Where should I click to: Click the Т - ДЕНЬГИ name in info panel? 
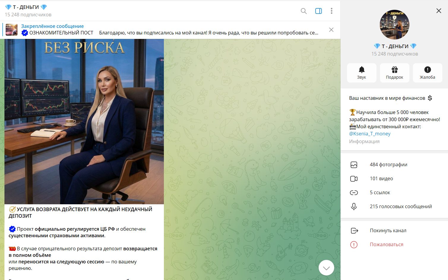pos(395,46)
